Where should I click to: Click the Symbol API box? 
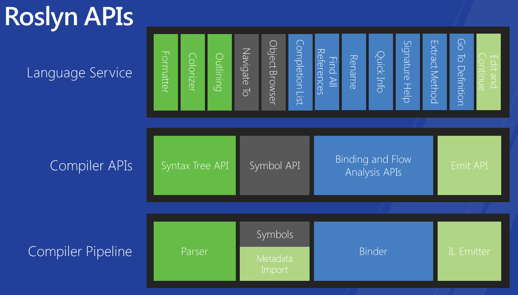pos(275,165)
